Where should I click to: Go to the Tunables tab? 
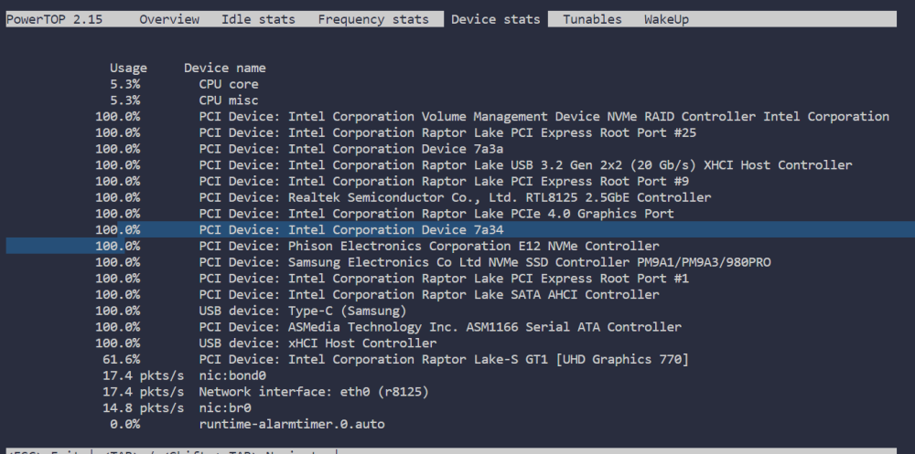(592, 19)
